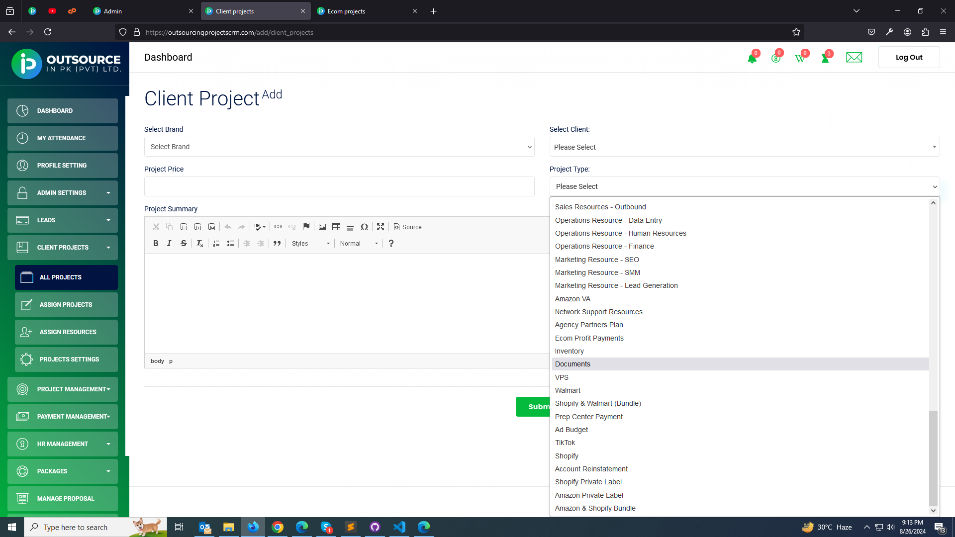This screenshot has width=955, height=537.
Task: Open the Select Client dropdown
Action: point(745,147)
